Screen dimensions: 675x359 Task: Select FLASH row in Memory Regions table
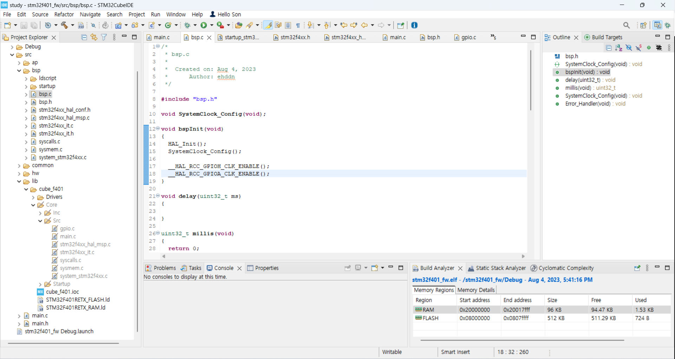tap(542, 318)
